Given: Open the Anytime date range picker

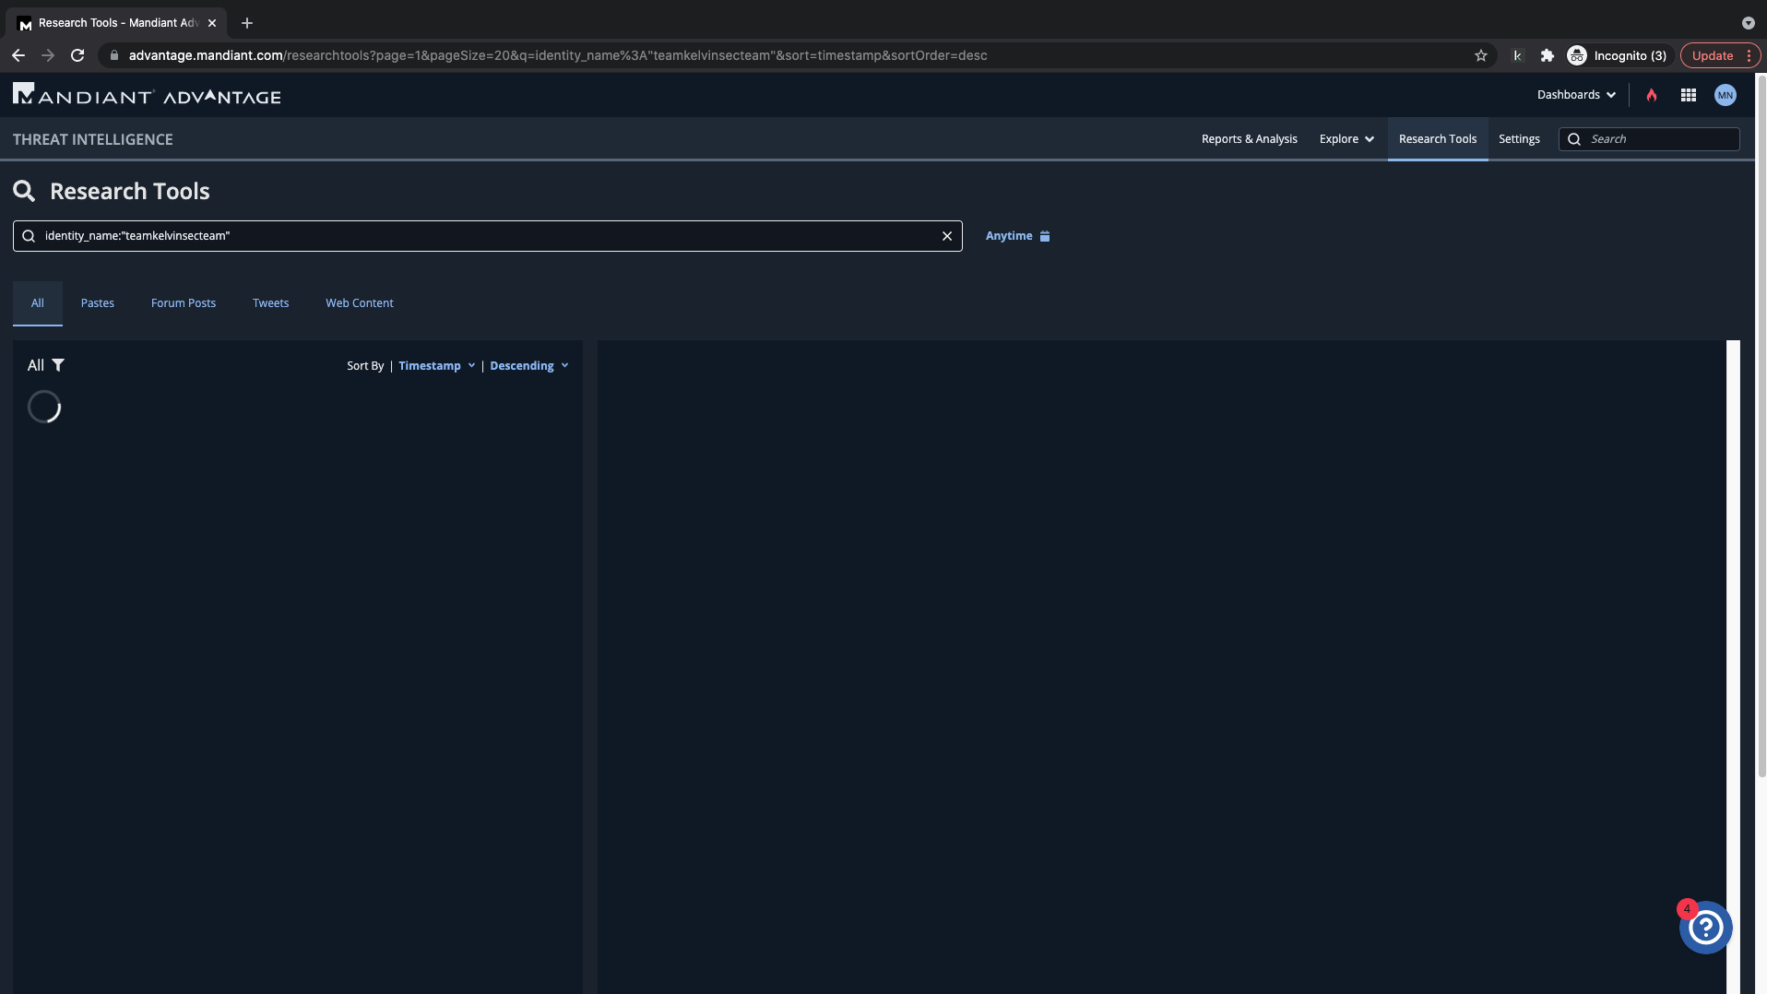Looking at the screenshot, I should (1017, 236).
